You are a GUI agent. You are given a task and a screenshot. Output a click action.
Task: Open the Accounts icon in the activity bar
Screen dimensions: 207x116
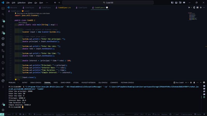(3, 104)
